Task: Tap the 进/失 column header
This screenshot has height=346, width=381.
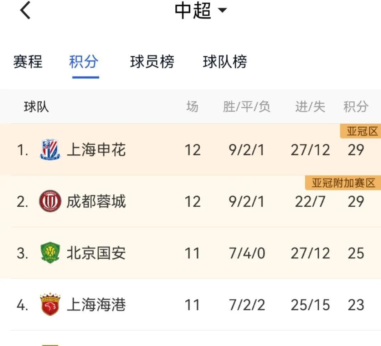Action: pyautogui.click(x=310, y=107)
